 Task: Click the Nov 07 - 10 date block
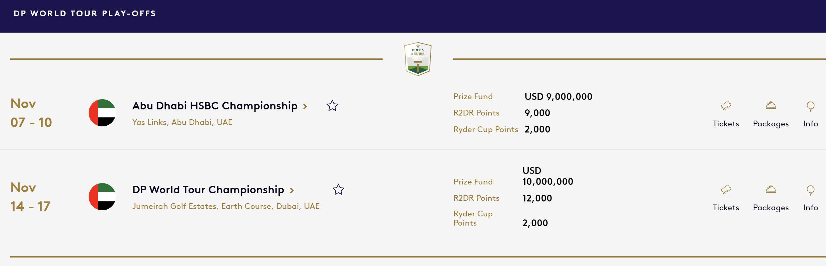[31, 113]
